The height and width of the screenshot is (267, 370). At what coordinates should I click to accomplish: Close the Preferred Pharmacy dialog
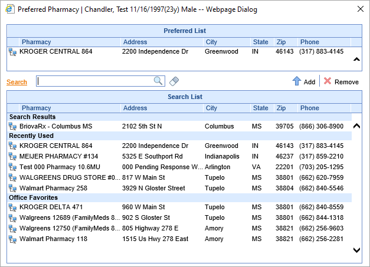pos(361,9)
